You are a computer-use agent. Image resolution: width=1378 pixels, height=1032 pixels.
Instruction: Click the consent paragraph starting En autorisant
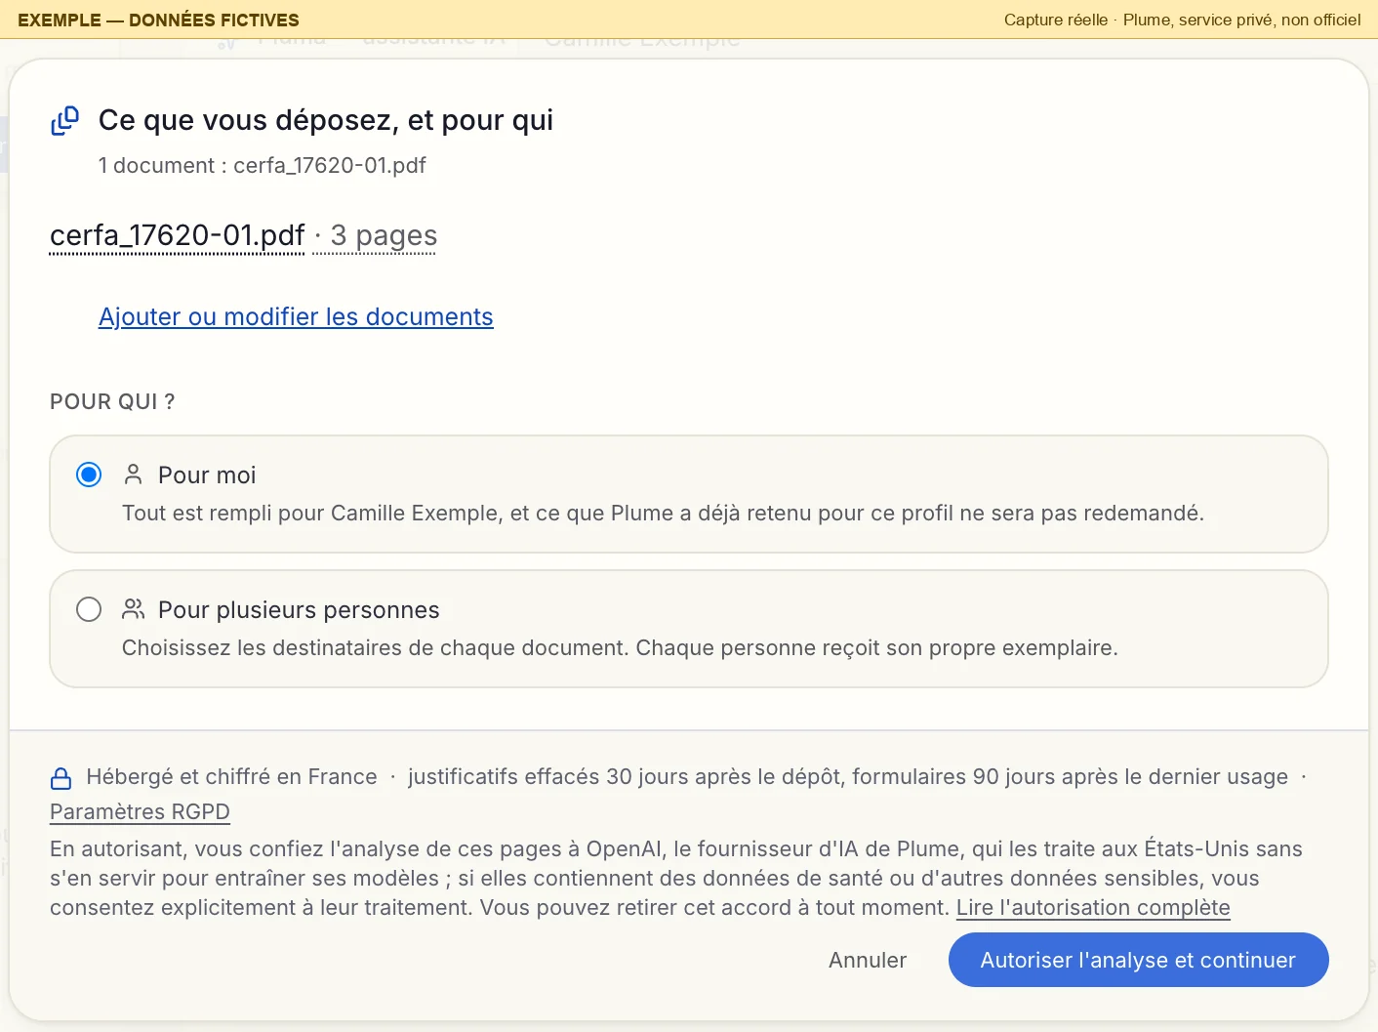click(x=676, y=878)
